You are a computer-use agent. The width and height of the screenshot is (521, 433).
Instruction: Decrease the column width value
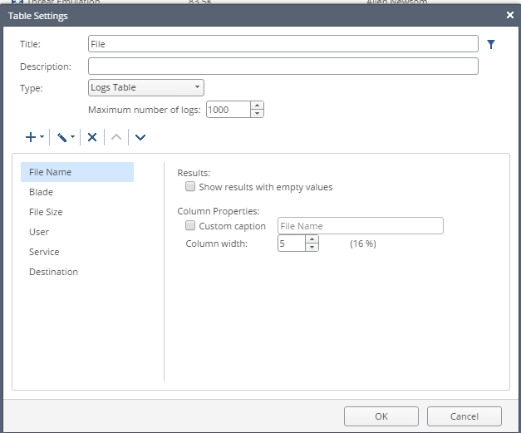(x=312, y=247)
